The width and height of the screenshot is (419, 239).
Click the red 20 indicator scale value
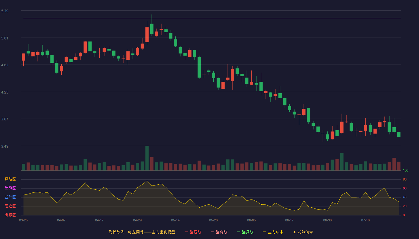(x=405, y=206)
